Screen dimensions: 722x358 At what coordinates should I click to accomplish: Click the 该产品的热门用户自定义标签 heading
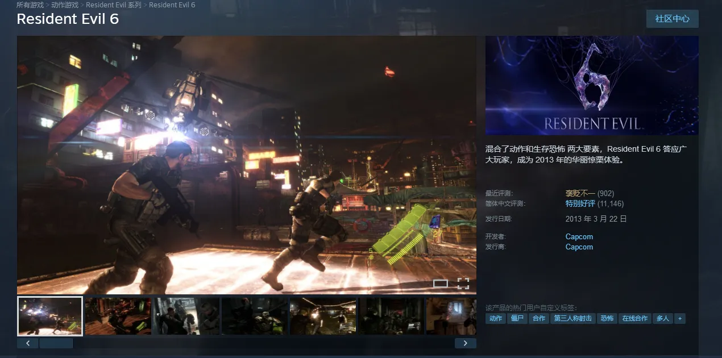[531, 307]
